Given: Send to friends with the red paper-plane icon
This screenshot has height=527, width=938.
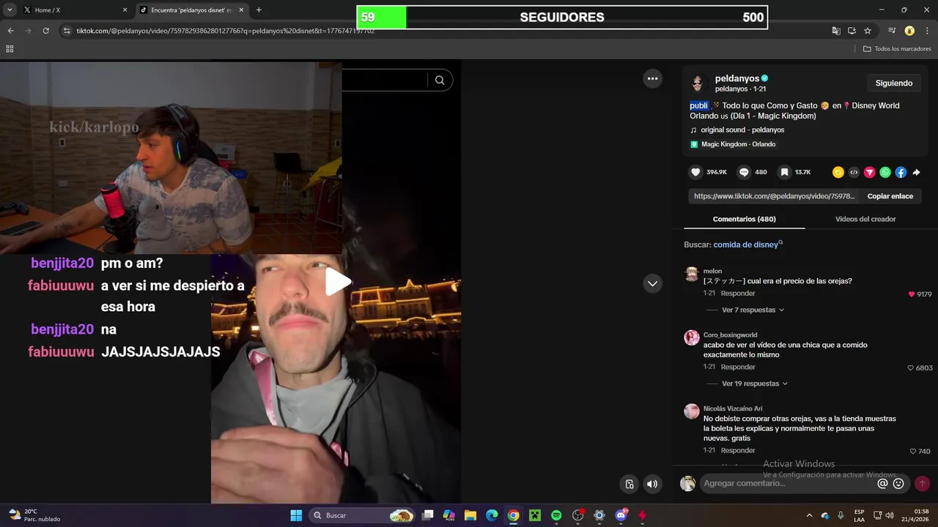Looking at the screenshot, I should point(870,173).
